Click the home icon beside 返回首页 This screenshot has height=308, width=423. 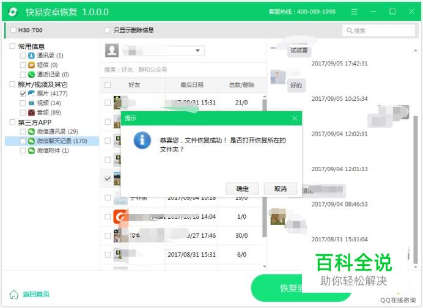(14, 294)
